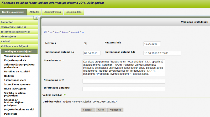Open the 1.1.1.1 breadcrumb link
Image resolution: width=210 pixels, height=117 pixels.
coord(75,32)
